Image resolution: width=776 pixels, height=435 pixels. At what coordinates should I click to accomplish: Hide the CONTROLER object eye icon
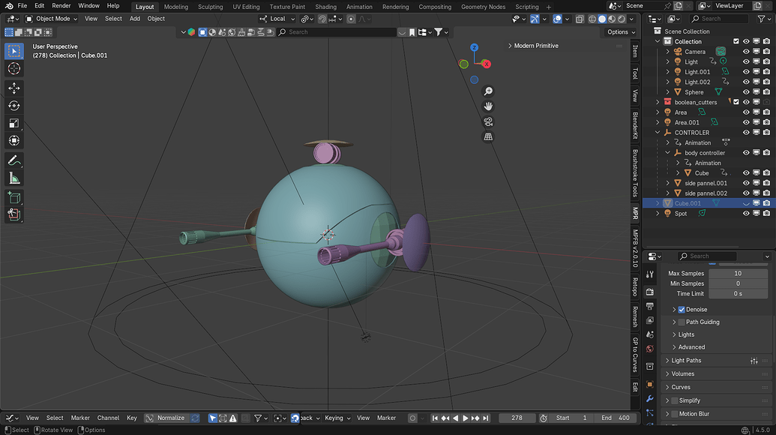coord(746,133)
